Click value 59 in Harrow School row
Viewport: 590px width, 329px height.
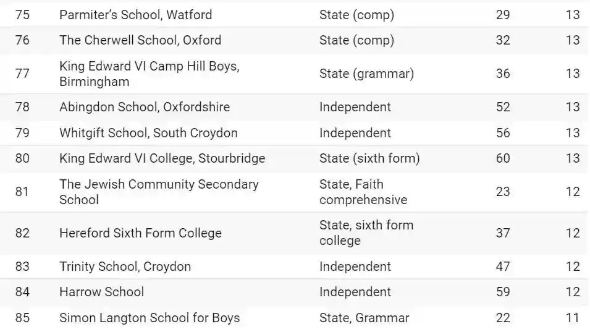[x=503, y=292]
